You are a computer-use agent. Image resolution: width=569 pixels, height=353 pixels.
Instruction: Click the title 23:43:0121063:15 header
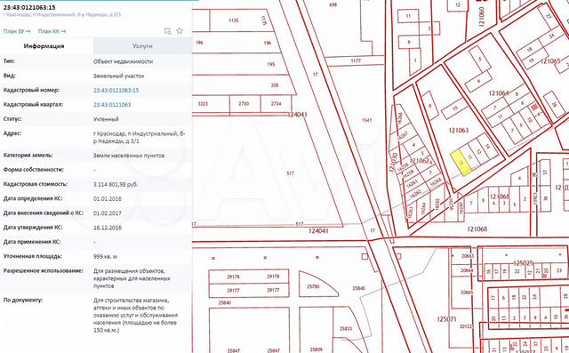(29, 7)
